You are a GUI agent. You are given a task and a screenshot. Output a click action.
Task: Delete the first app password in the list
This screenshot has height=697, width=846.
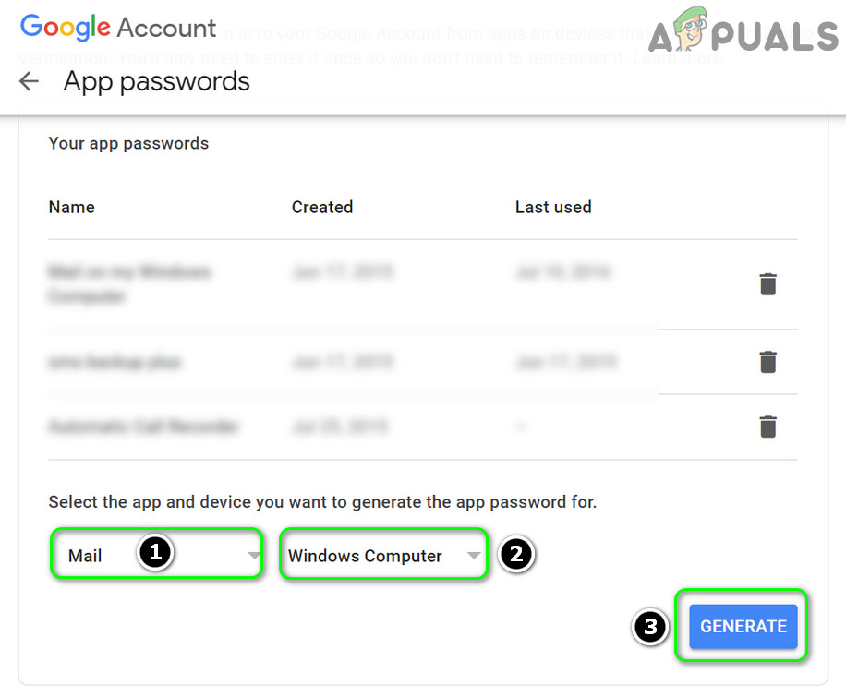tap(767, 284)
